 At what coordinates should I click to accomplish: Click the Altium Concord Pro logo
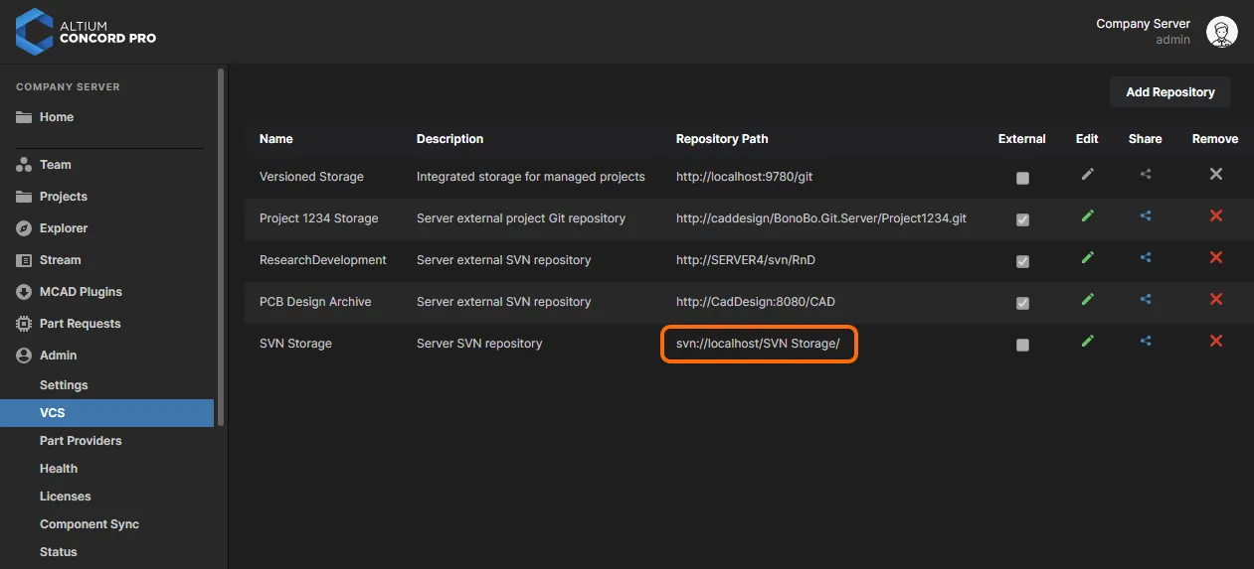(x=87, y=32)
